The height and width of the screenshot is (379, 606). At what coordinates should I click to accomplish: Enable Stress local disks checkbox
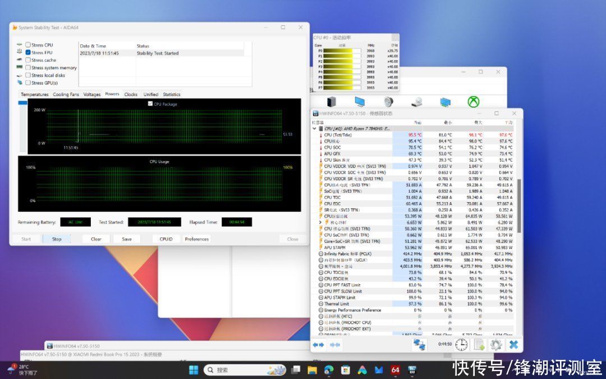point(28,75)
